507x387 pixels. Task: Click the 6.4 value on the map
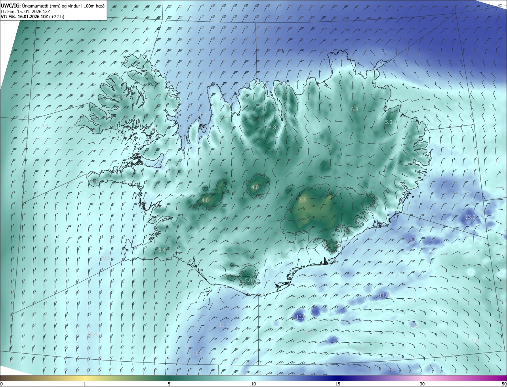[162, 250]
